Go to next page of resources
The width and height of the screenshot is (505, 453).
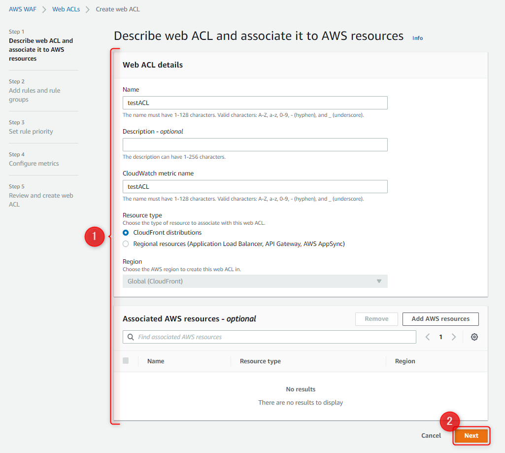tap(454, 337)
